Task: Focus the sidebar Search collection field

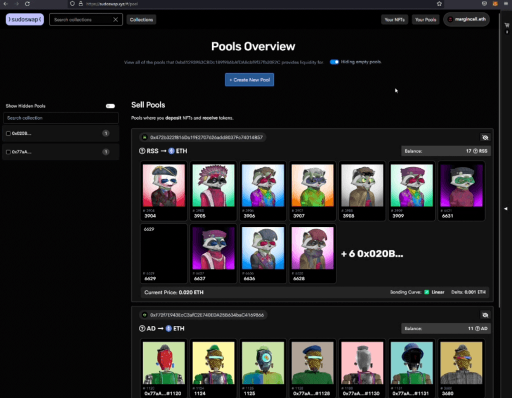Action: click(x=60, y=118)
